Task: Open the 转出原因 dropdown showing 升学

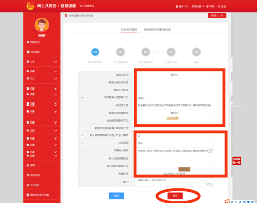Action: click(x=175, y=144)
